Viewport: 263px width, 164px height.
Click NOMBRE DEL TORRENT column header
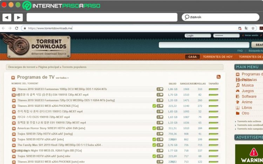point(25,84)
